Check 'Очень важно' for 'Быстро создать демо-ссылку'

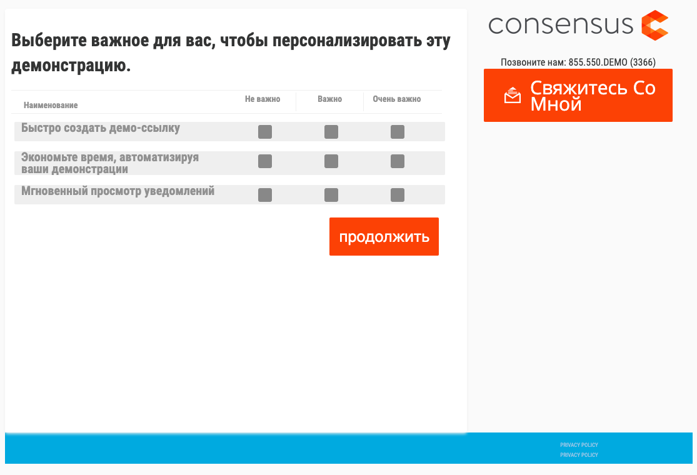tap(398, 132)
